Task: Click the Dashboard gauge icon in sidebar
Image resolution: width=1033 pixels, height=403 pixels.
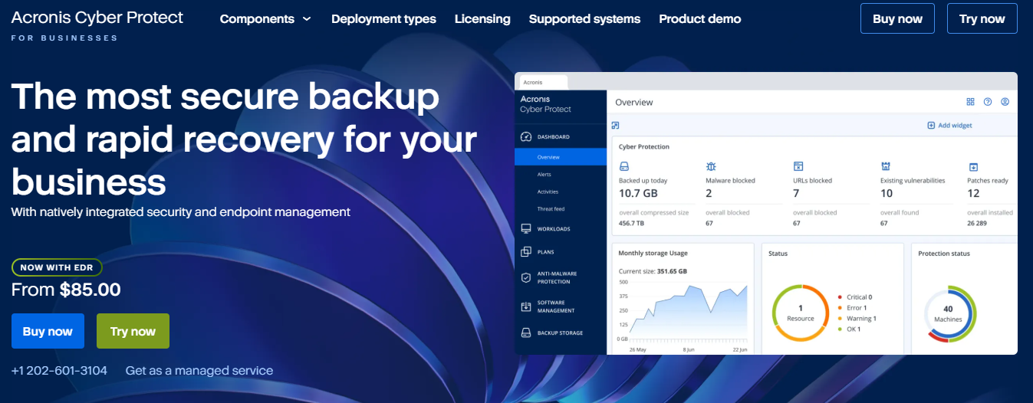Action: [525, 137]
